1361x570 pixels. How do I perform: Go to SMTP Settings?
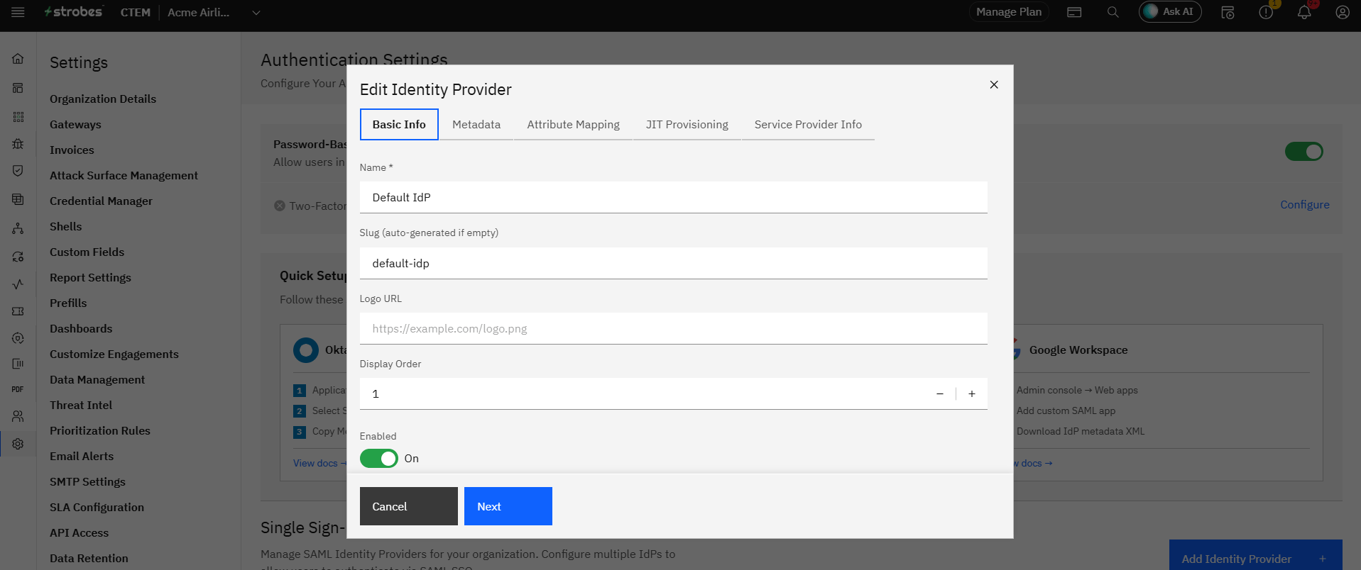point(87,482)
